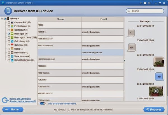This screenshot has width=168, height=115.
Task: Select the Messages (9) tree item label
Action: 21,34
